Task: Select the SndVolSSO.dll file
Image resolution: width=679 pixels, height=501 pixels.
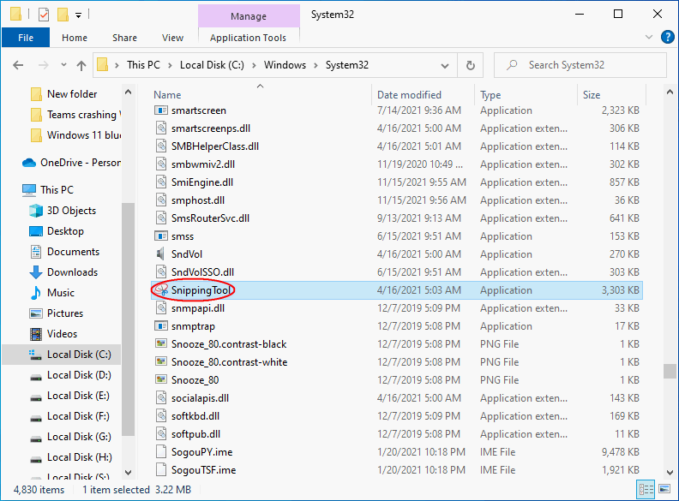Action: (202, 272)
